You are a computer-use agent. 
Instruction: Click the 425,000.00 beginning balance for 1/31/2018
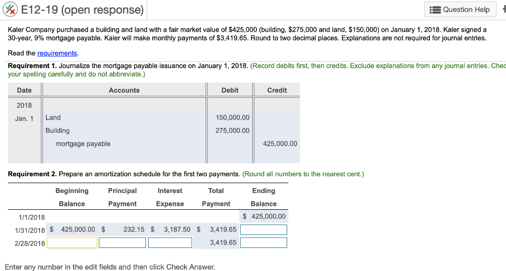pyautogui.click(x=78, y=230)
